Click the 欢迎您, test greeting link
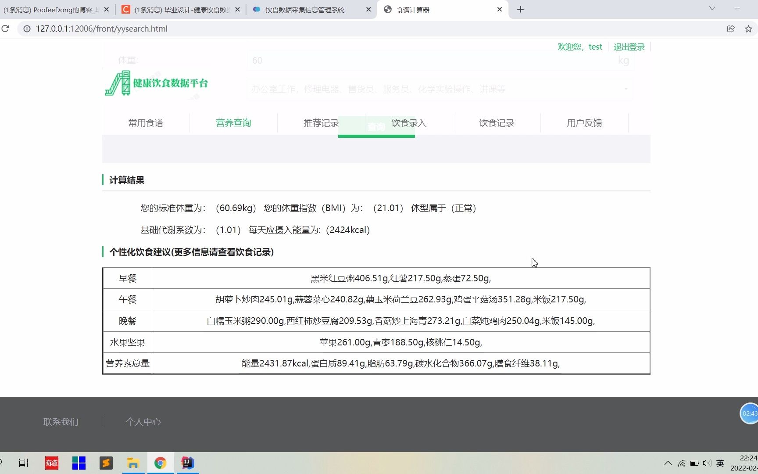The width and height of the screenshot is (758, 474). tap(580, 47)
